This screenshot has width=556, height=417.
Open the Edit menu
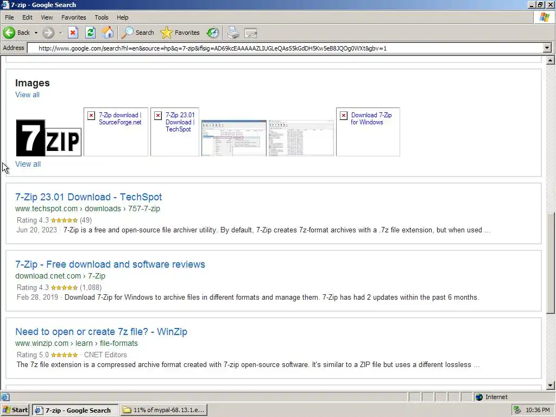click(27, 17)
